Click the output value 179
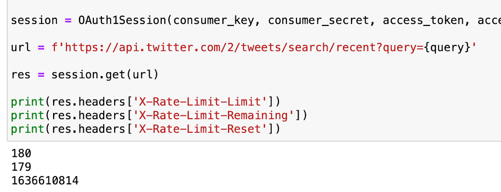This screenshot has width=501, height=192. pos(21,167)
